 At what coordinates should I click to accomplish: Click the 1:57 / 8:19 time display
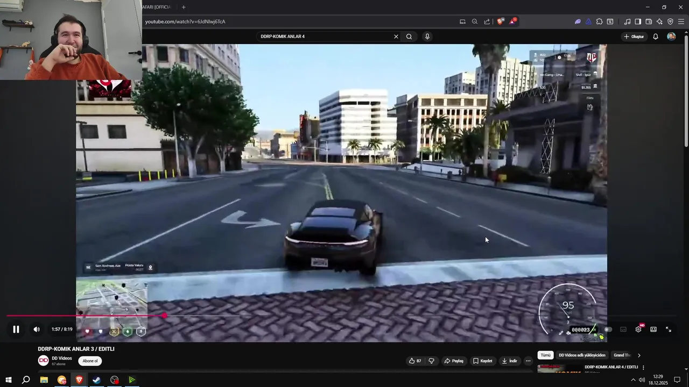[x=62, y=329]
